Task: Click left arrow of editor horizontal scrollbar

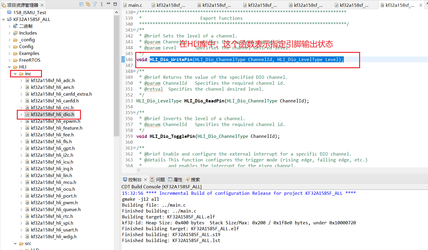Action: [139, 170]
